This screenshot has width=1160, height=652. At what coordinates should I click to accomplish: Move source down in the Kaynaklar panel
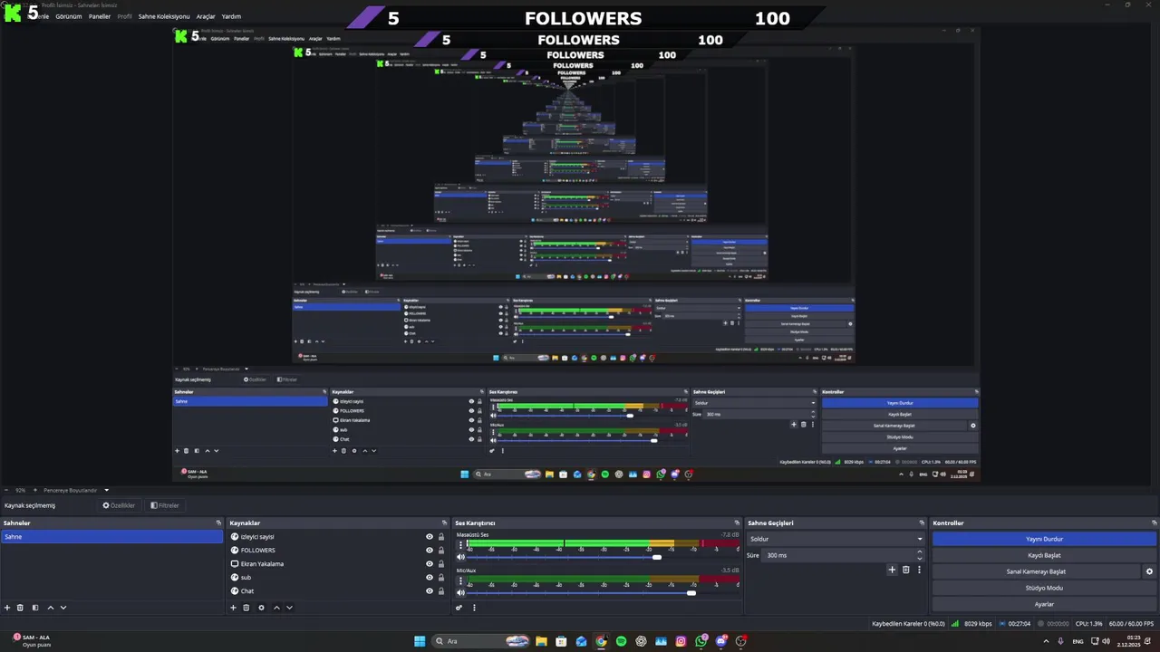[x=289, y=608]
